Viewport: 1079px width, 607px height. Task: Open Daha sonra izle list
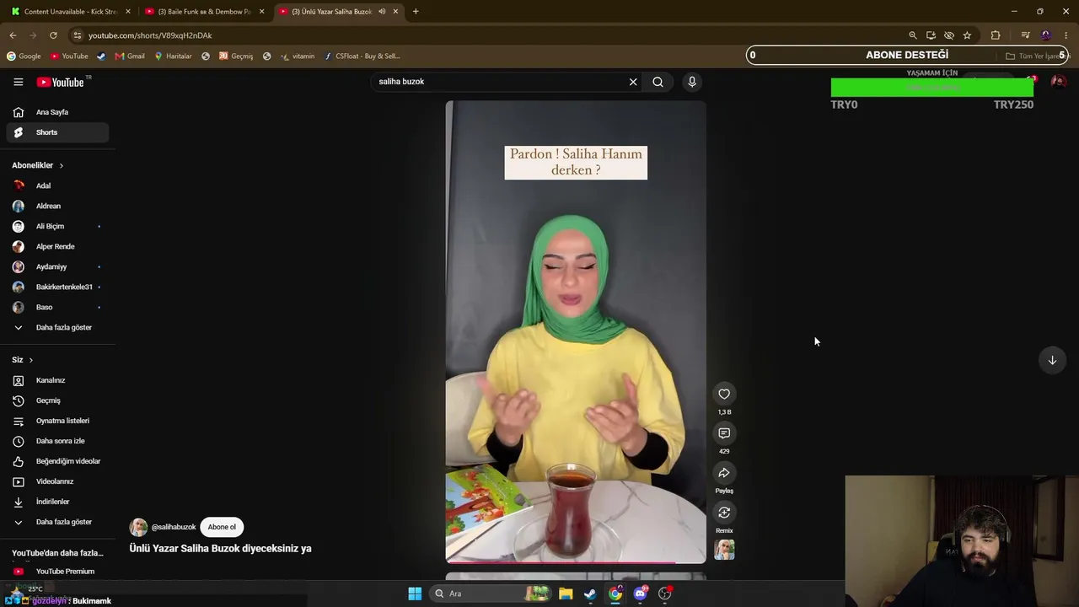(57, 441)
